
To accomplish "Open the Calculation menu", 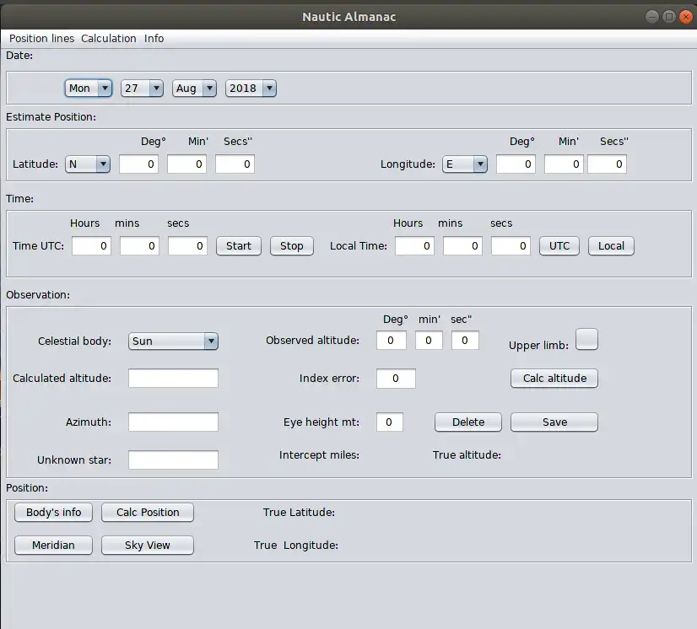I will (x=109, y=39).
